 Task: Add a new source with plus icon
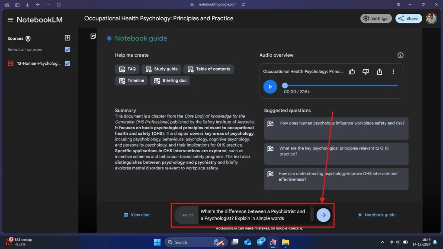coord(67,38)
